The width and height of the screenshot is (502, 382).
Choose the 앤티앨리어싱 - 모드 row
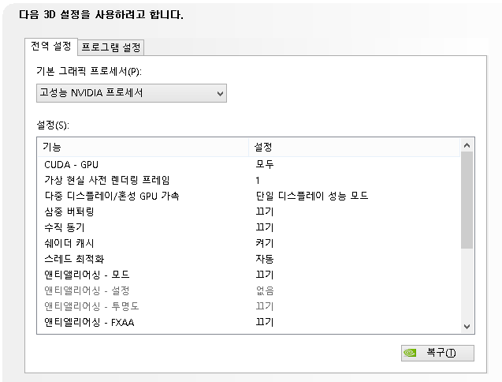87,275
